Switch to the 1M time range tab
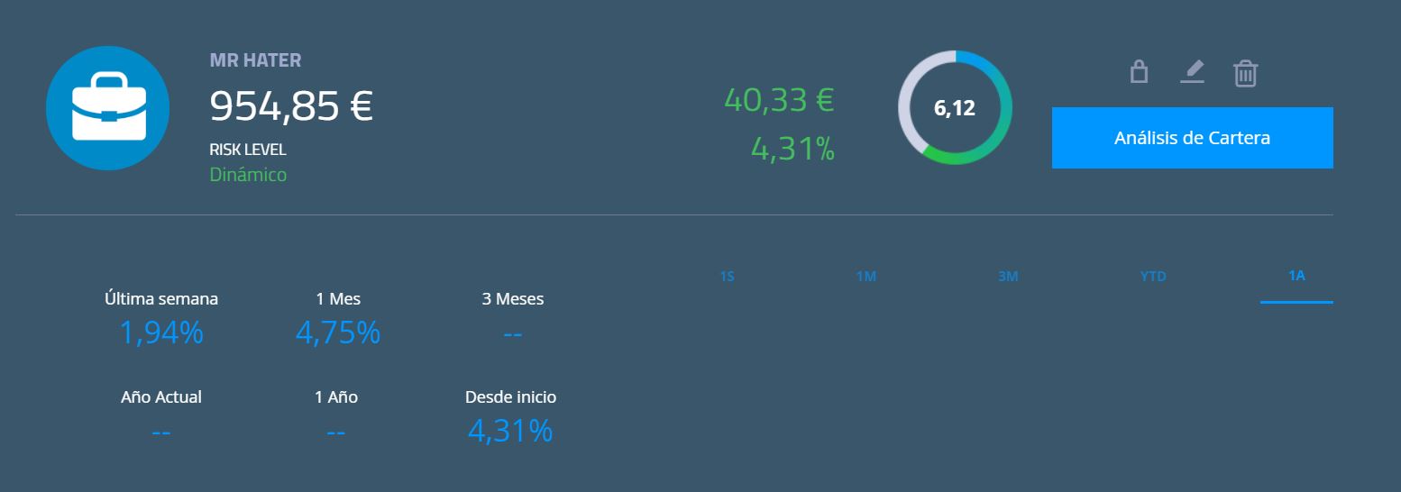The height and width of the screenshot is (492, 1401). (x=865, y=277)
